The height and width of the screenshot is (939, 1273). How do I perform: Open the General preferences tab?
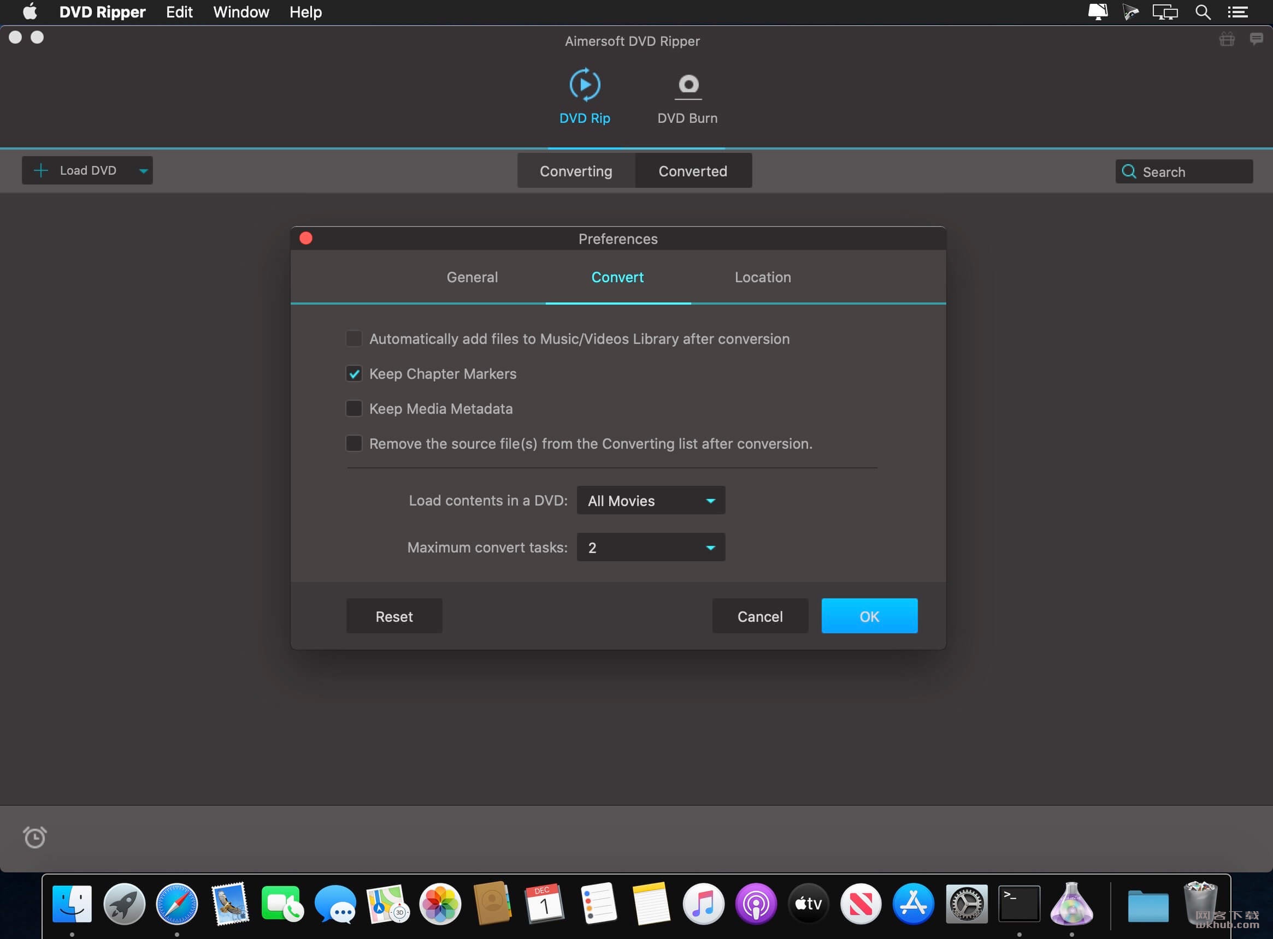click(472, 277)
